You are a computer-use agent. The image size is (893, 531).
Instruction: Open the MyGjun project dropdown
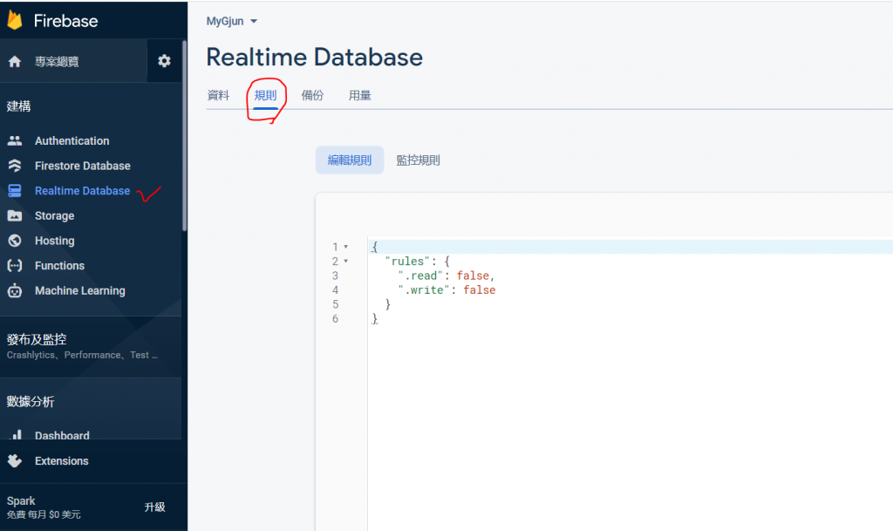pyautogui.click(x=232, y=21)
